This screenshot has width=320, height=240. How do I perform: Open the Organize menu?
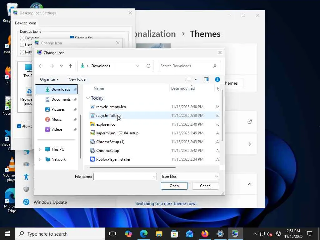click(49, 79)
